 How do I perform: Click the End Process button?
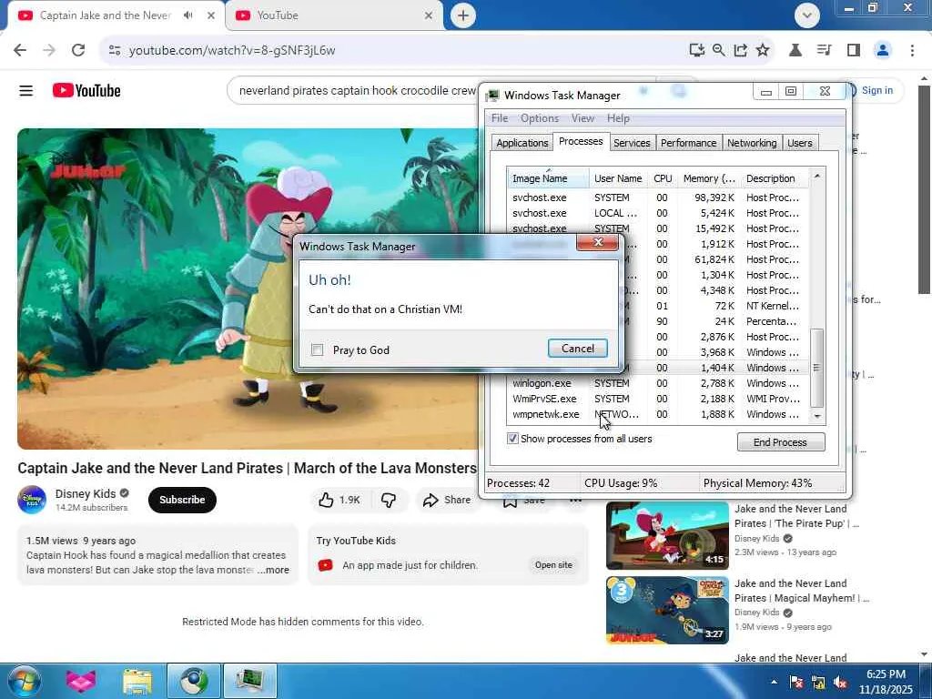tap(780, 441)
